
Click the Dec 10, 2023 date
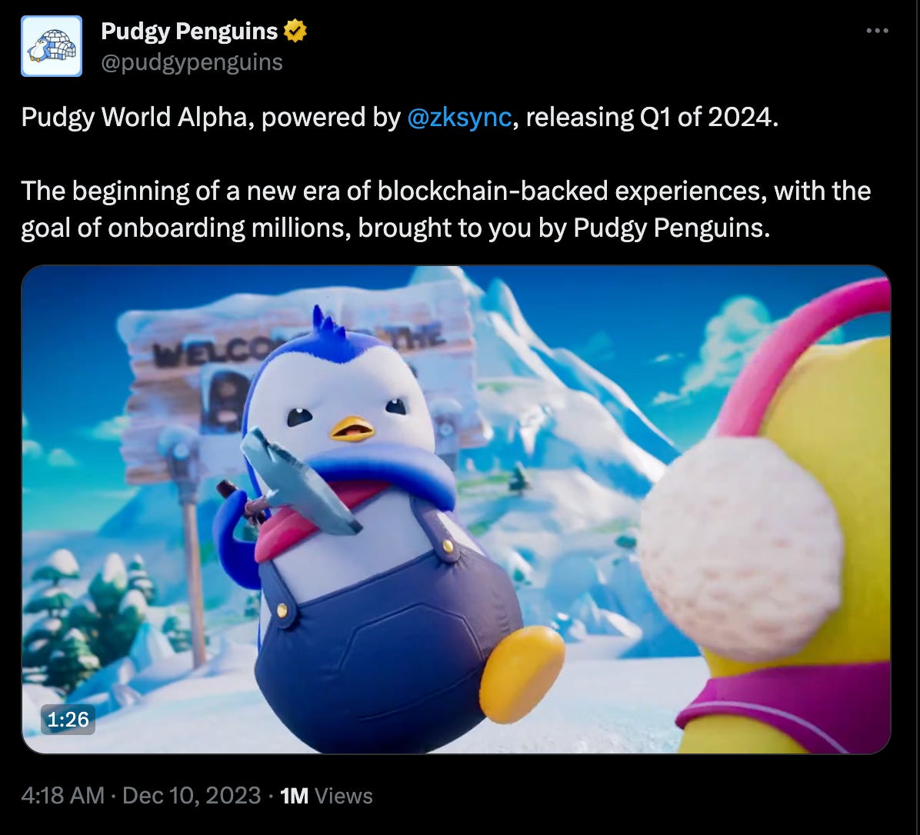[192, 796]
